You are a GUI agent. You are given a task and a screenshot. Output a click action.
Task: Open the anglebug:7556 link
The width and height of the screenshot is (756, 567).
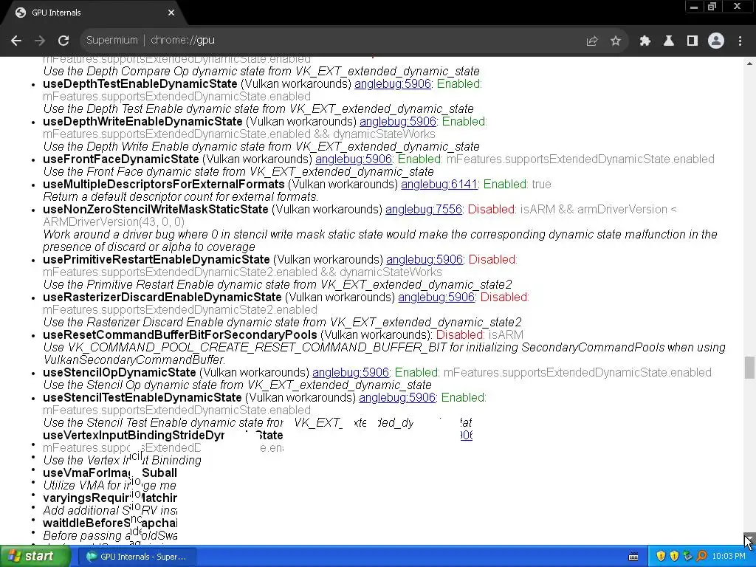[x=424, y=209]
